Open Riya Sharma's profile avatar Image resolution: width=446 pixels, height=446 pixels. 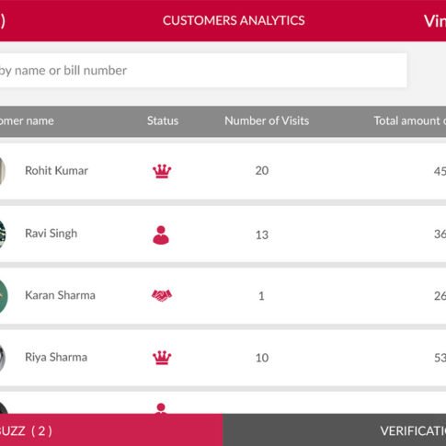(x=3, y=358)
